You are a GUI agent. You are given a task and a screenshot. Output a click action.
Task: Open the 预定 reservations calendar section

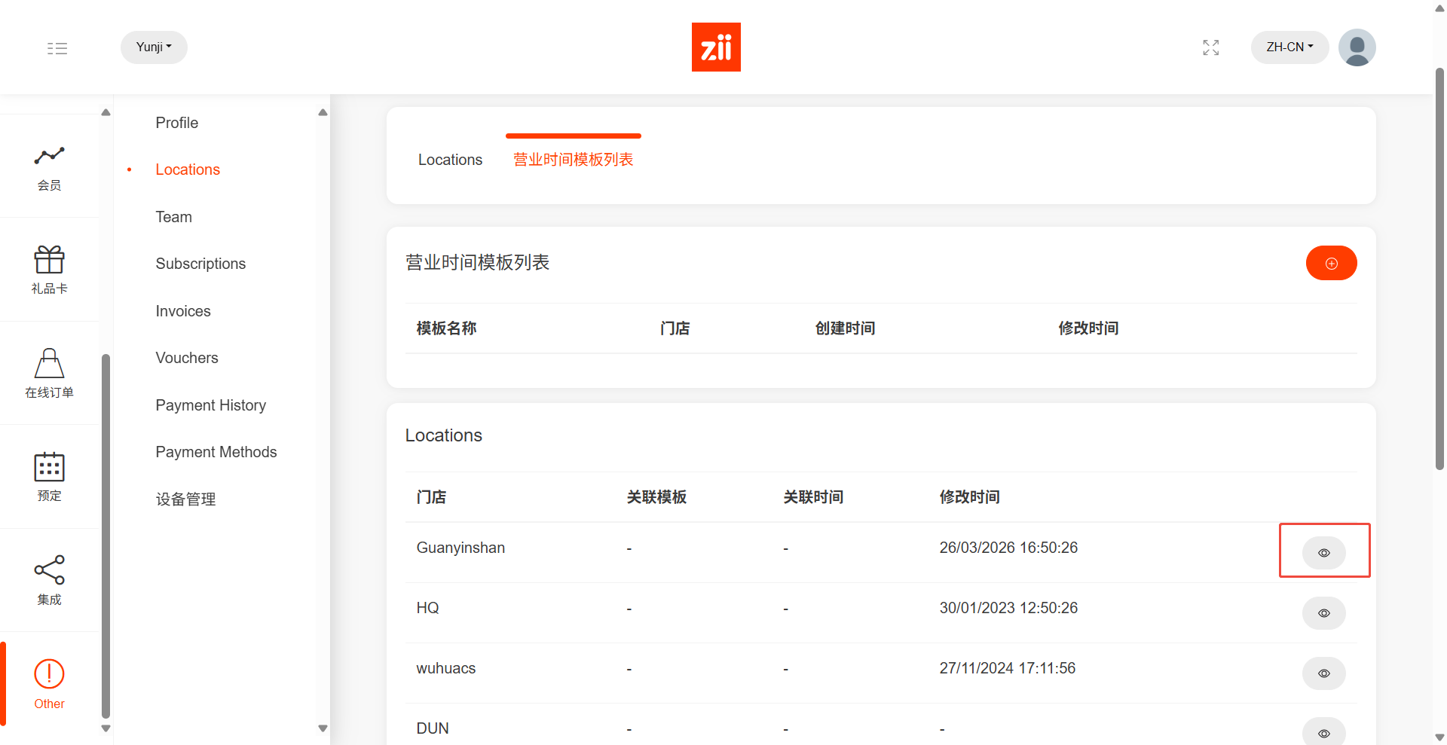(x=49, y=476)
